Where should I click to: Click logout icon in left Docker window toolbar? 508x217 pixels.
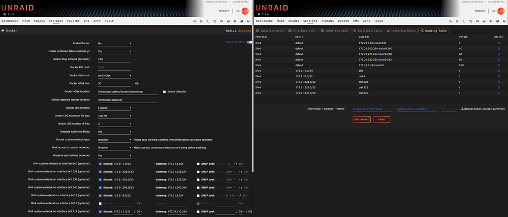201,21
